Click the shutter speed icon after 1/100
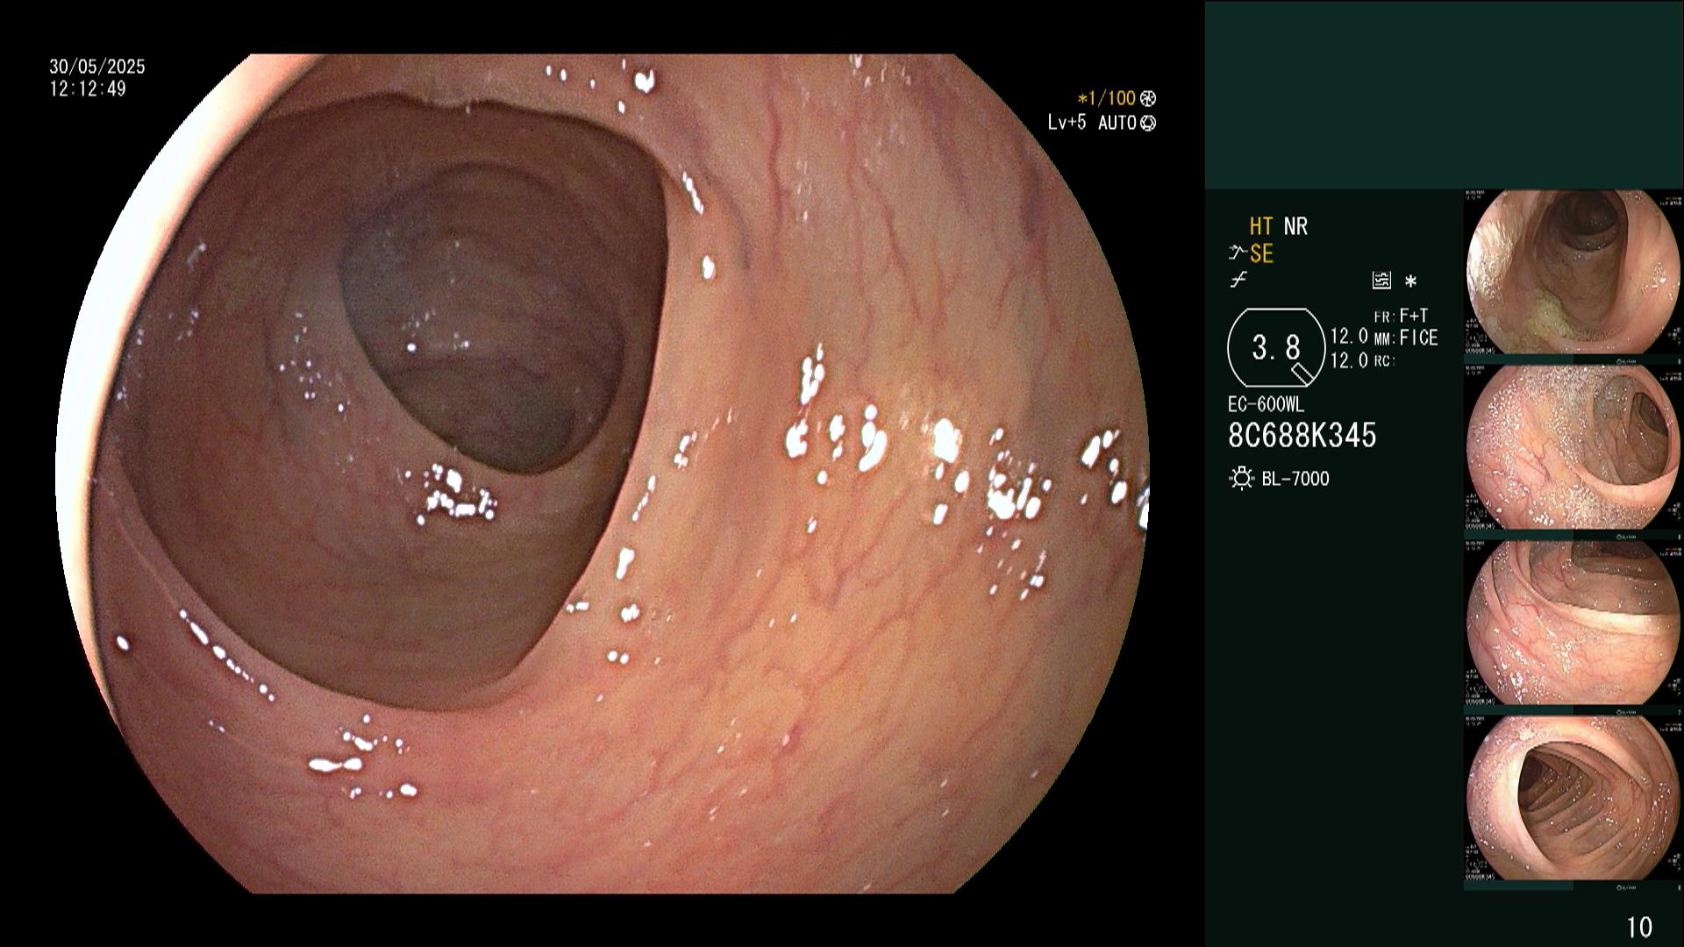 (1148, 98)
